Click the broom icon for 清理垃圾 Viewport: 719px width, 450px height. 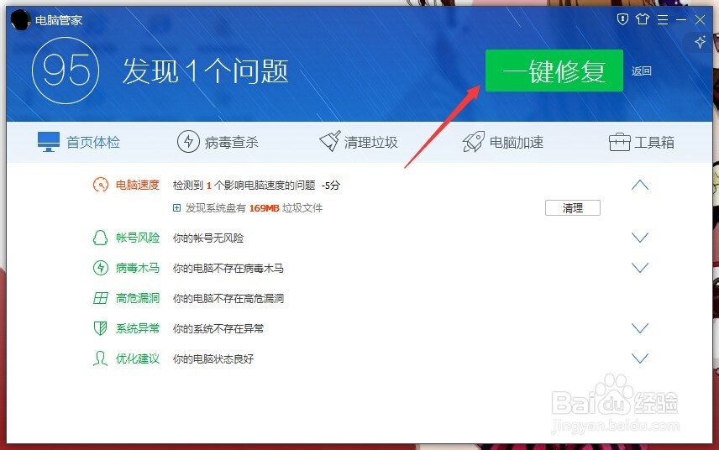point(330,142)
